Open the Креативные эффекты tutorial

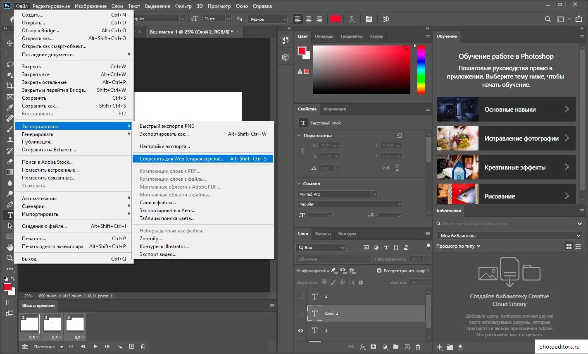[506, 167]
